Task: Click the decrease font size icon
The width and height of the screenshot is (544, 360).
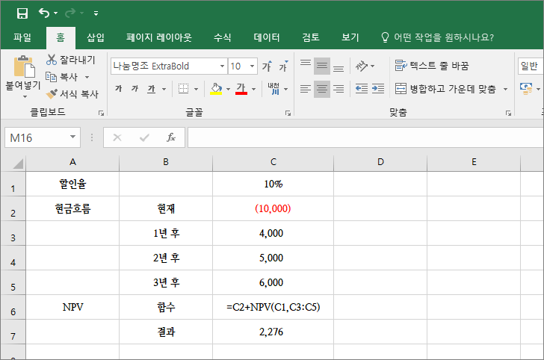Action: pos(283,66)
